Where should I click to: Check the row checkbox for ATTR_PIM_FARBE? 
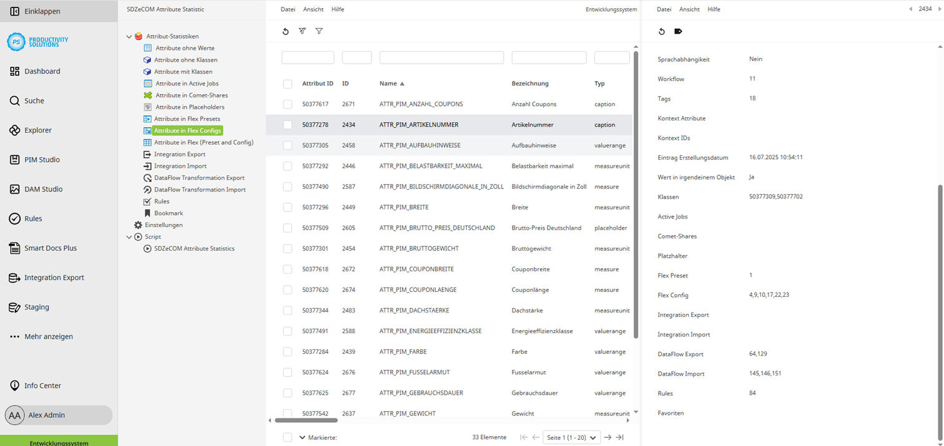click(287, 351)
